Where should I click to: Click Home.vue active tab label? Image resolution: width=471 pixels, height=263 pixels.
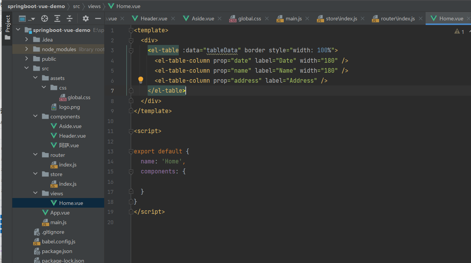tap(451, 18)
